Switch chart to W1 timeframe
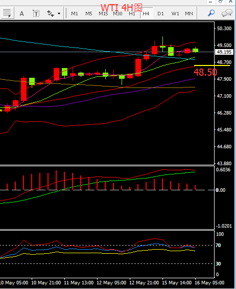Screen dimensions: 236x289 click(175, 14)
